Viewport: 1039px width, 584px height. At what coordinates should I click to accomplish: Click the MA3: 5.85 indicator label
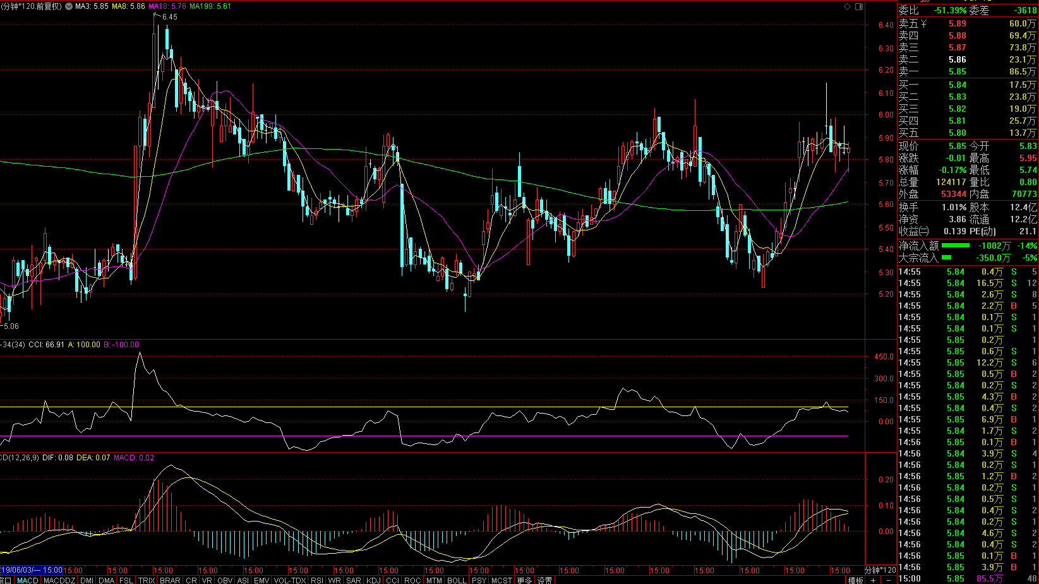click(92, 6)
